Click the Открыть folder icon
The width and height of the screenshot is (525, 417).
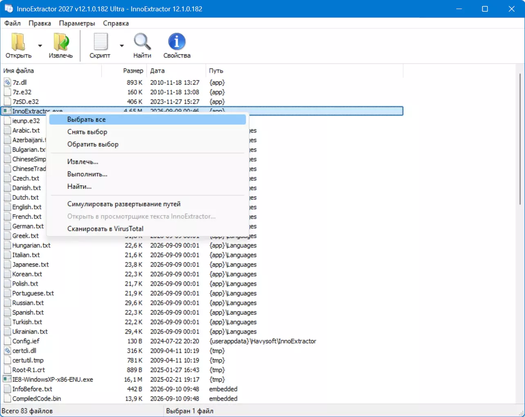18,42
